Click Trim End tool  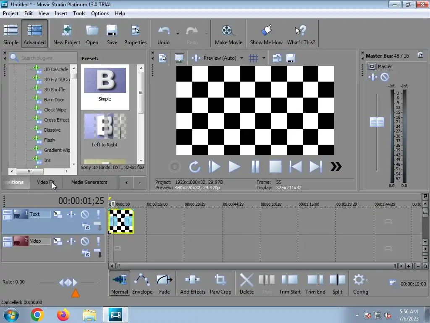point(315,283)
